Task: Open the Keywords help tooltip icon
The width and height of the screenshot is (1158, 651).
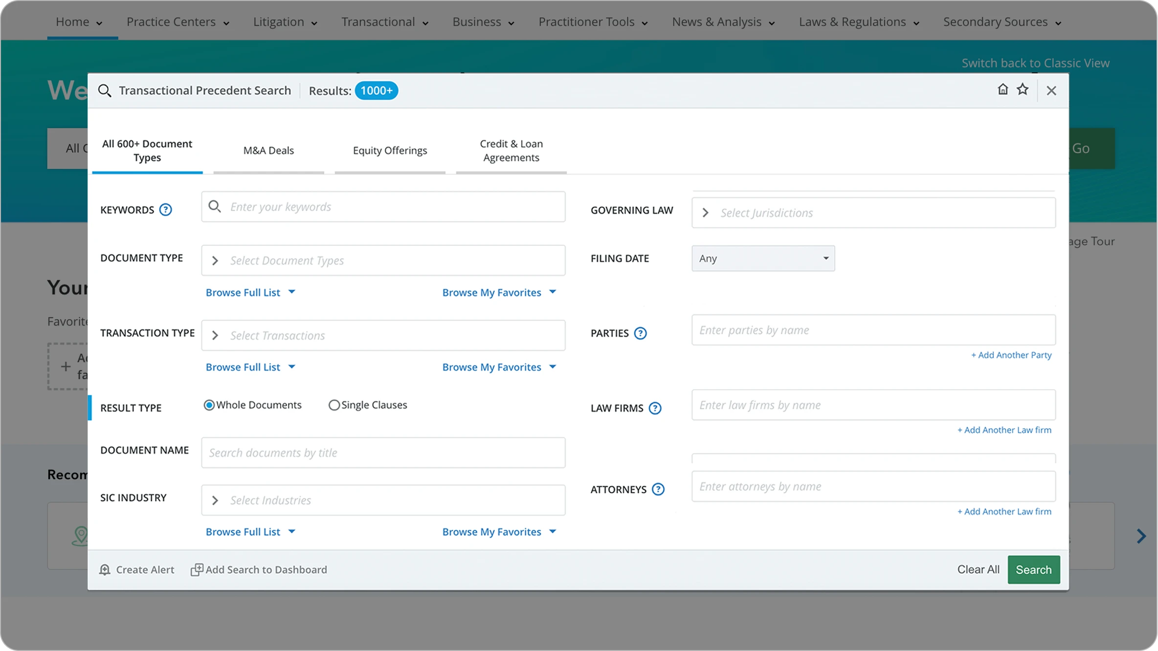Action: click(165, 209)
